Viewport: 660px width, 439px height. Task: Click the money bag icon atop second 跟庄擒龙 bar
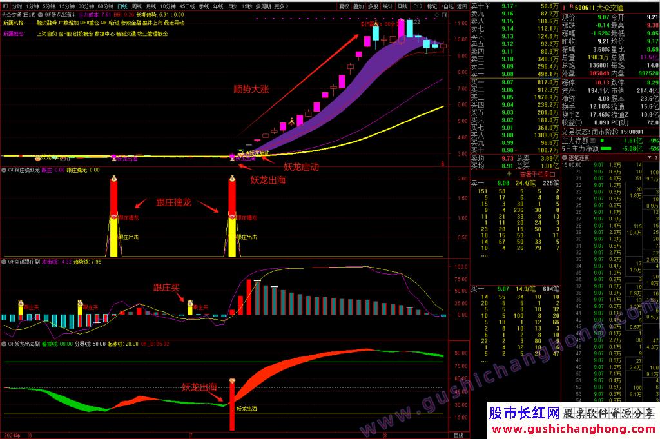click(232, 179)
